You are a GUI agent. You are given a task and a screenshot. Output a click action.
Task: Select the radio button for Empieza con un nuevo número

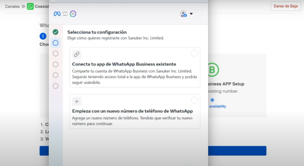[194, 100]
